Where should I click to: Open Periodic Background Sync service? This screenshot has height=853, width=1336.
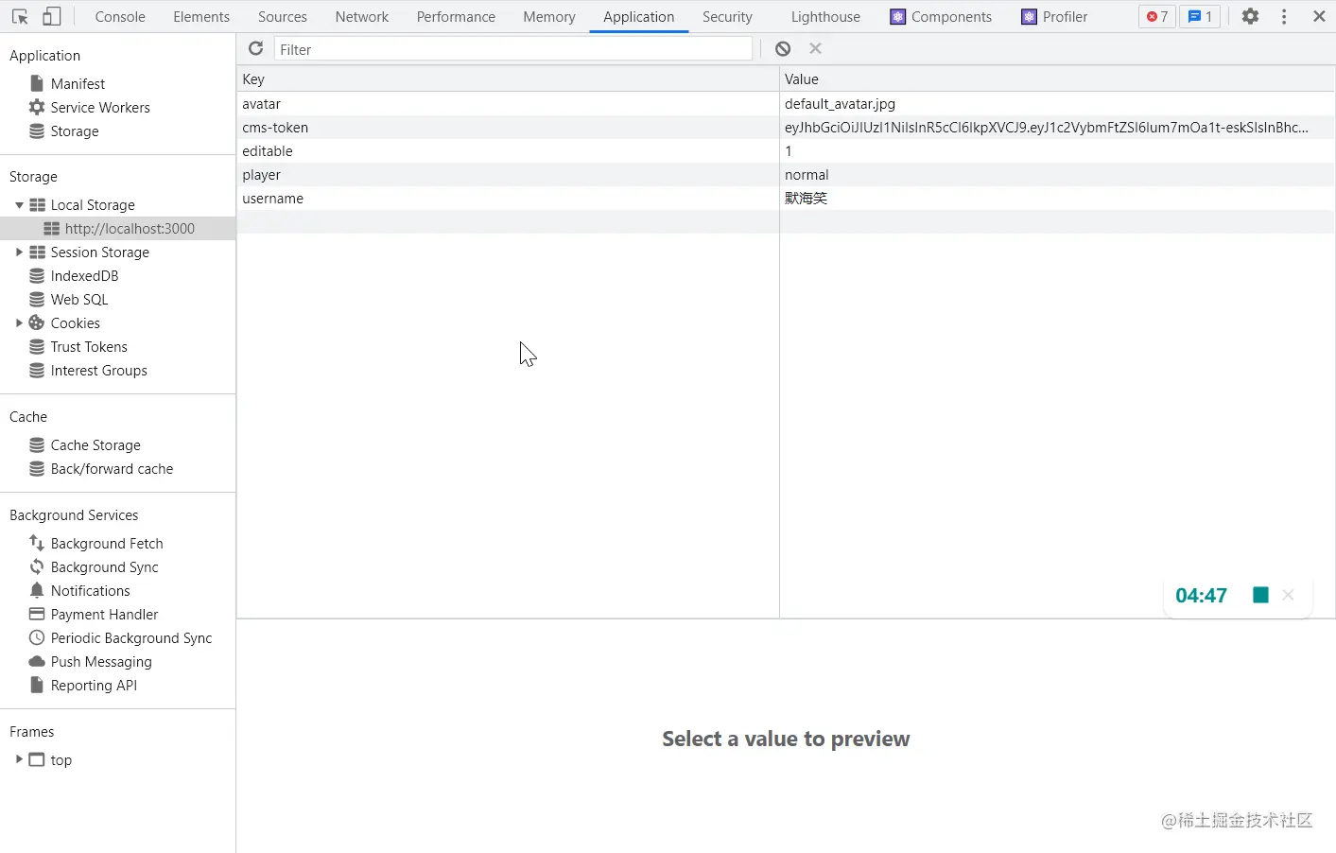click(x=130, y=637)
